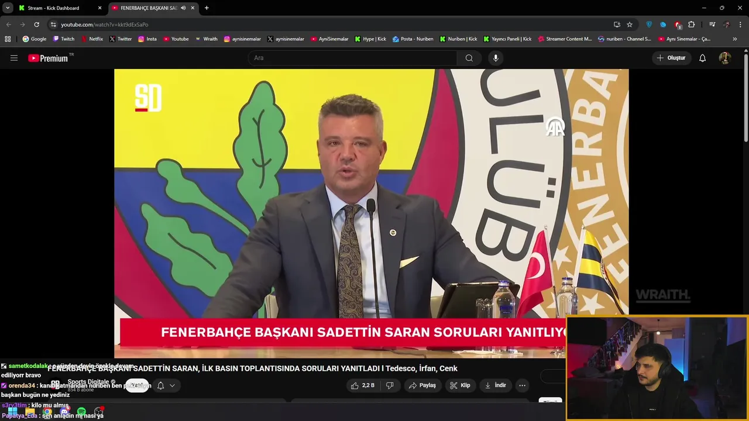Viewport: 749px width, 421px height.
Task: Create a clip with Klip button
Action: coord(460,385)
